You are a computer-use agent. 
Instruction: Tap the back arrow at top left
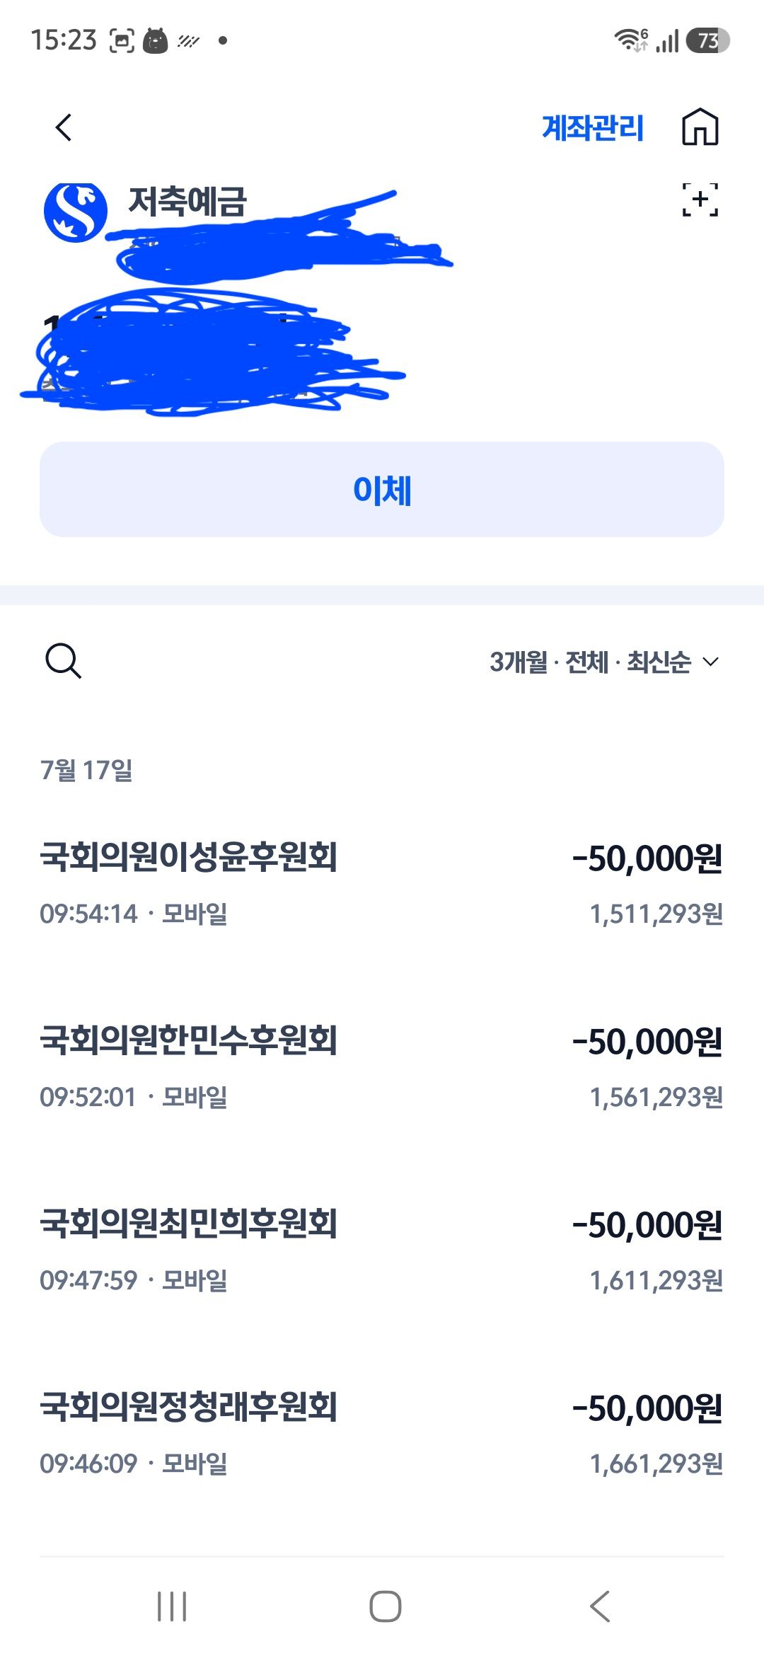64,127
